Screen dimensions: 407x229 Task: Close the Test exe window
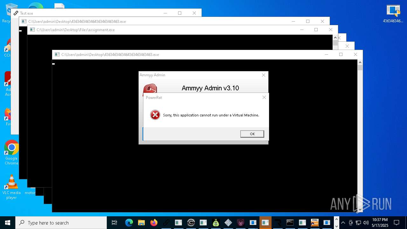[194, 13]
